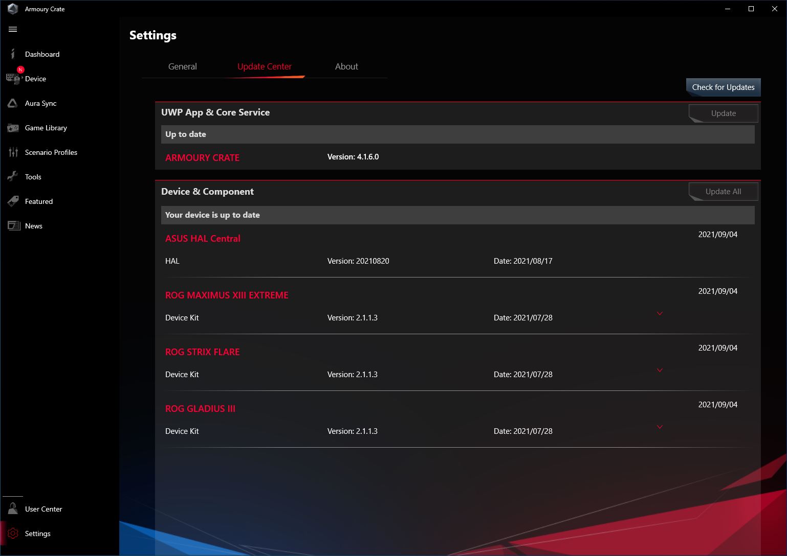Open the Featured sidebar label

pyautogui.click(x=39, y=201)
